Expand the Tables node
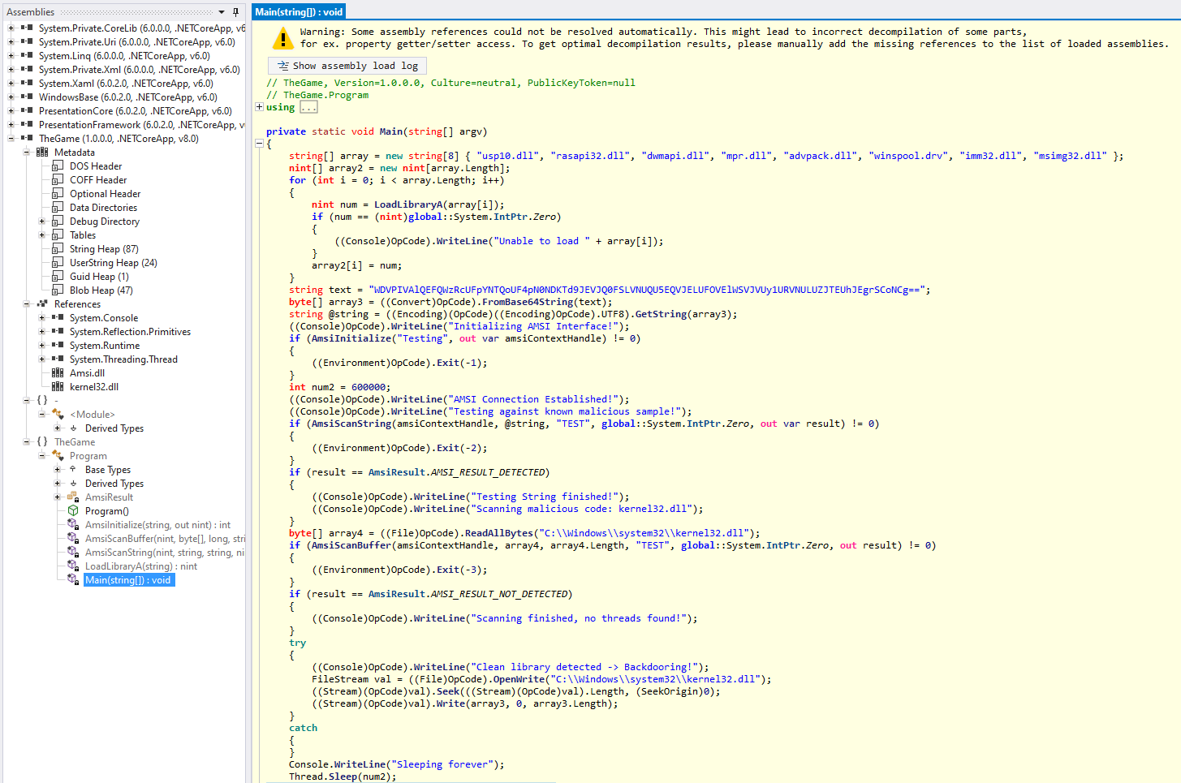The height and width of the screenshot is (783, 1181). tap(42, 234)
